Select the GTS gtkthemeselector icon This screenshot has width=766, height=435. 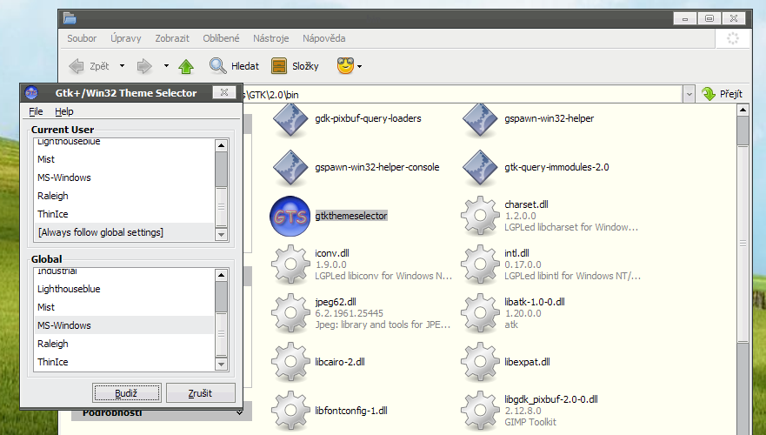290,216
